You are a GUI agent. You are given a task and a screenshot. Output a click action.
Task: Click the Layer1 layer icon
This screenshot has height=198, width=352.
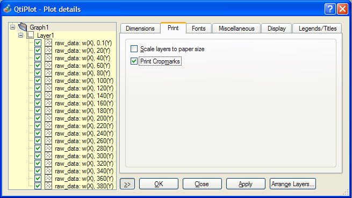tap(30, 35)
